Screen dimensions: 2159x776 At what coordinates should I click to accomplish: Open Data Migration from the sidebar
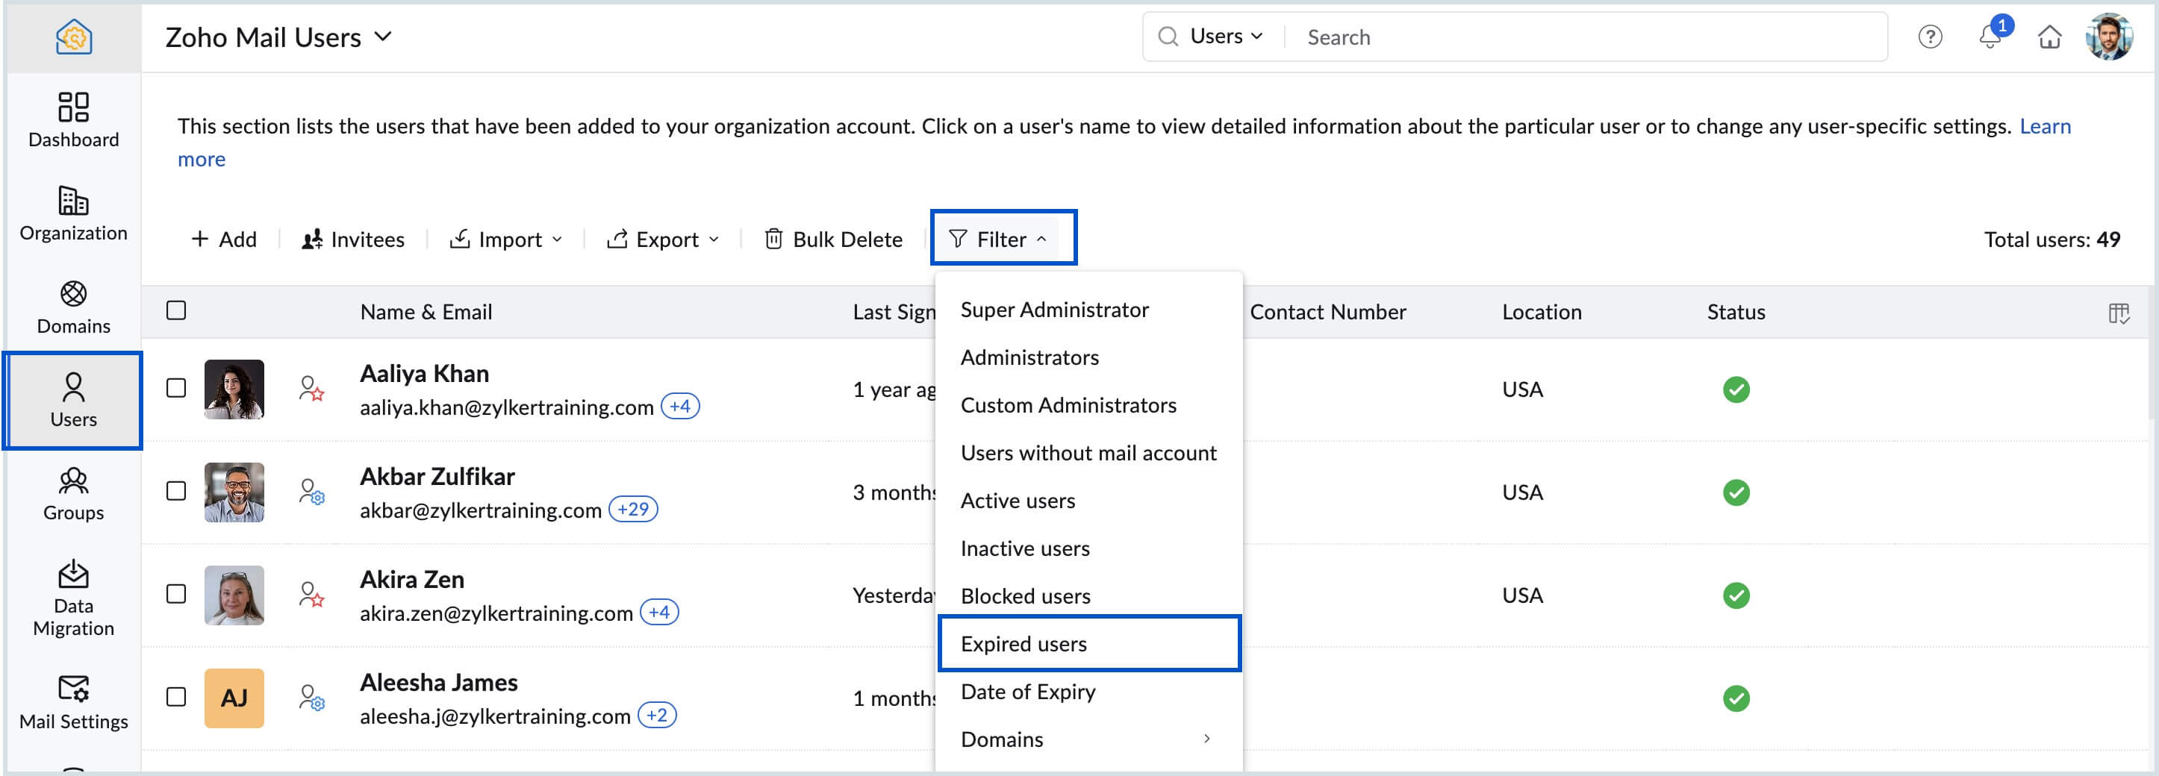tap(73, 598)
